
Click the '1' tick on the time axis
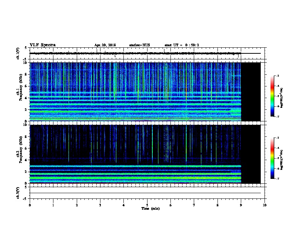[53, 205]
